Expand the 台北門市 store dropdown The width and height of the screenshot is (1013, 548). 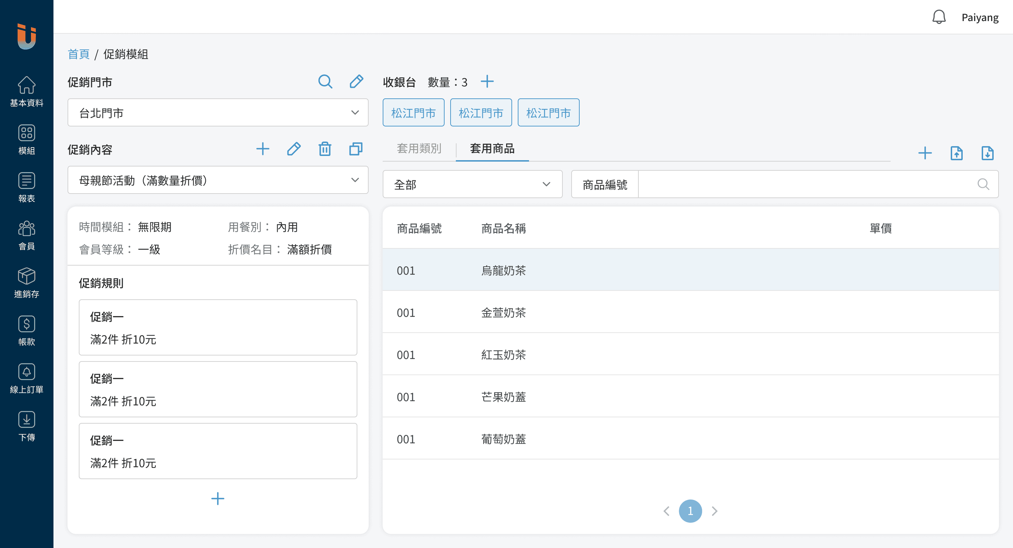218,113
